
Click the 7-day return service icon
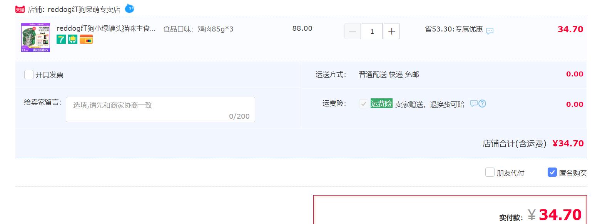(61, 39)
